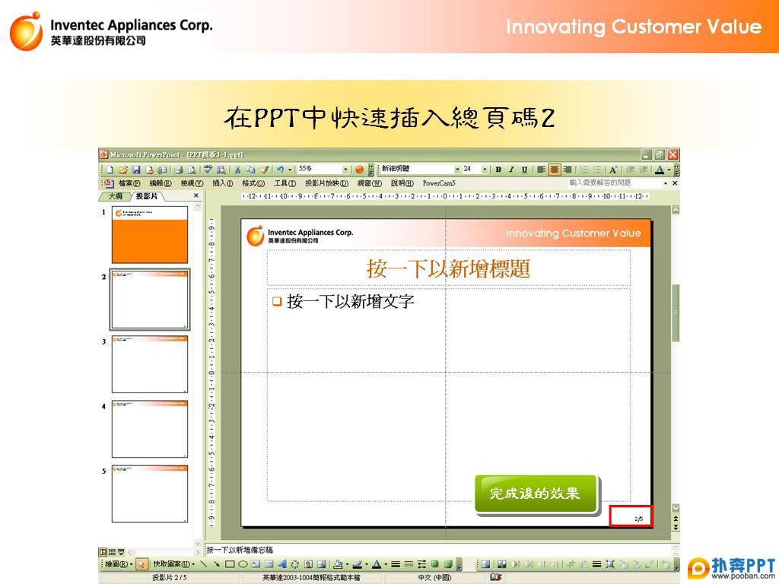Open the font size 24 dropdown
Image resolution: width=779 pixels, height=584 pixels.
click(x=485, y=170)
